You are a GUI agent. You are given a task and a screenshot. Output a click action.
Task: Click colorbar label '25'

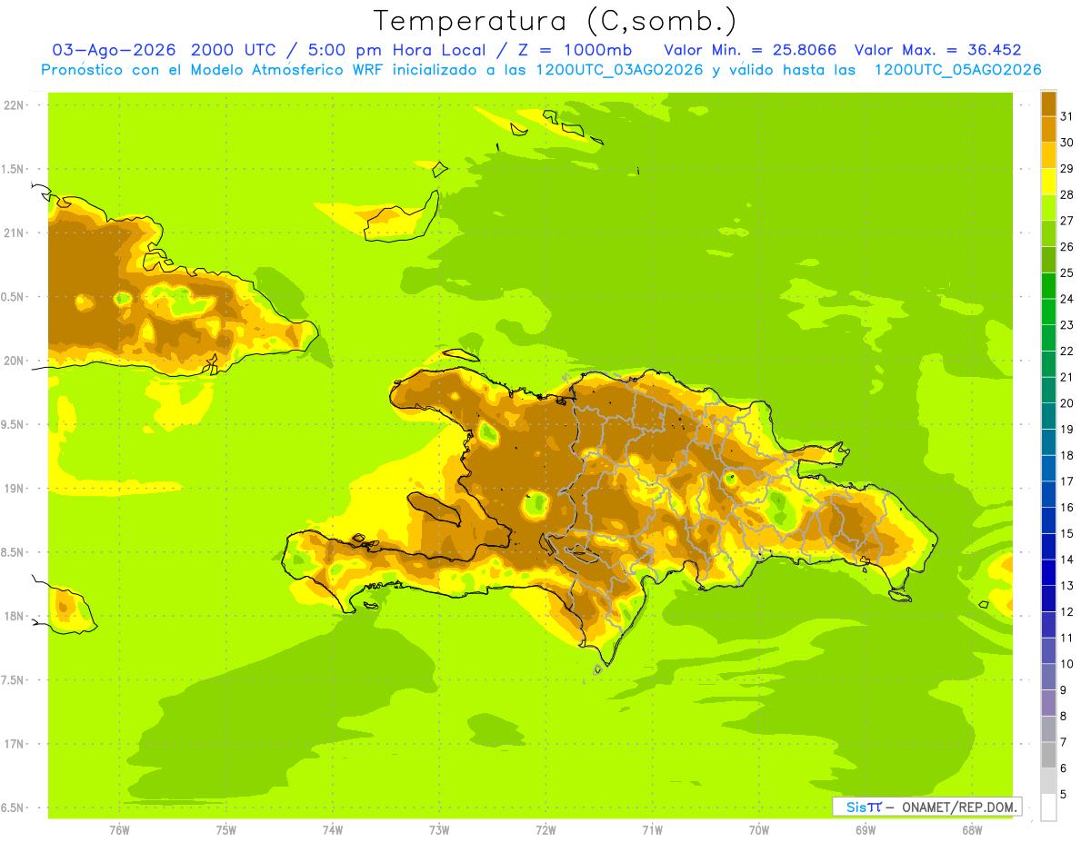(1067, 272)
